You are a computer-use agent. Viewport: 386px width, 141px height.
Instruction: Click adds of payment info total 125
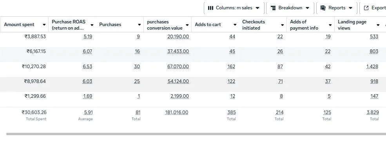point(327,112)
